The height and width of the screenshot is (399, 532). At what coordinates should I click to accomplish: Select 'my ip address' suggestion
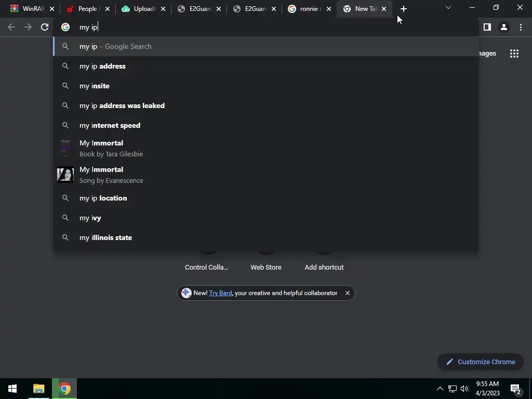(x=266, y=66)
